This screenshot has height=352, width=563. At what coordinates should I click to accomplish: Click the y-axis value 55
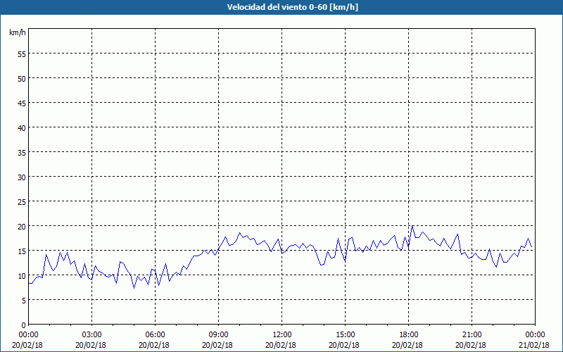pyautogui.click(x=22, y=54)
